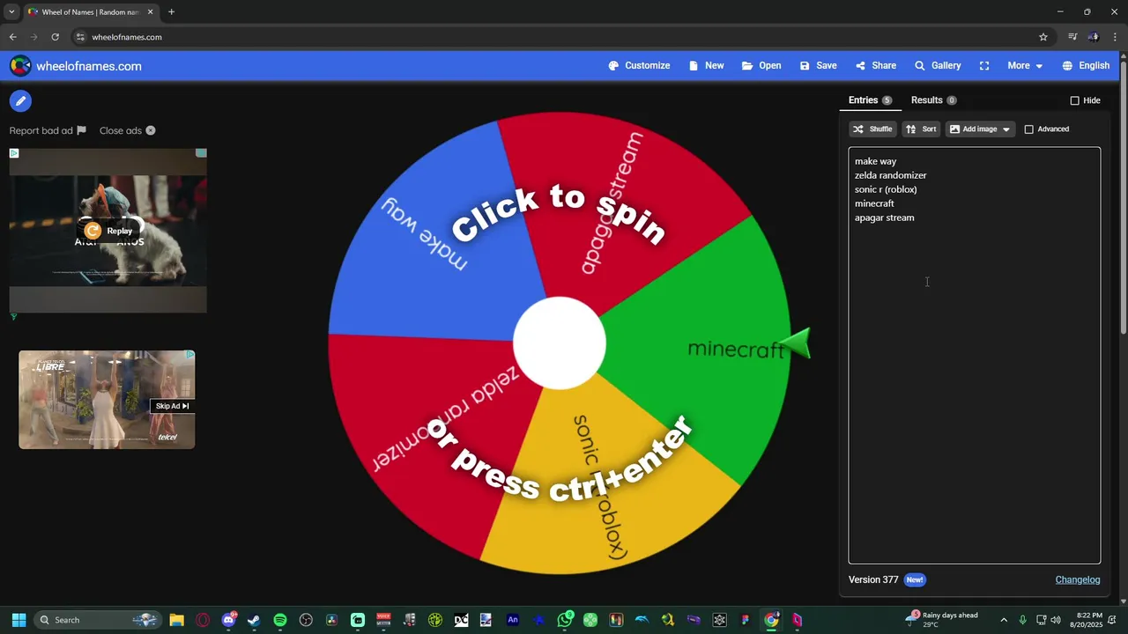Open the Chrome three-dot menu

click(x=1115, y=37)
